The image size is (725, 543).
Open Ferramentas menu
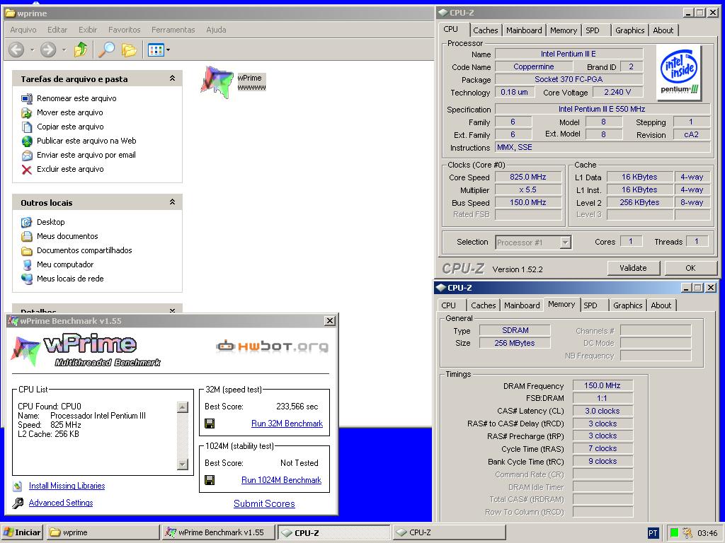tap(173, 30)
